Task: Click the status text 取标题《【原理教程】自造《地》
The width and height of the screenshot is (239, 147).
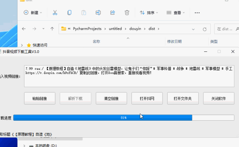Action: (26, 134)
